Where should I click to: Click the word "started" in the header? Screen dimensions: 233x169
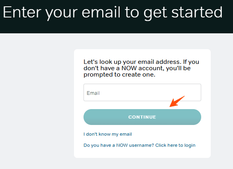197,12
